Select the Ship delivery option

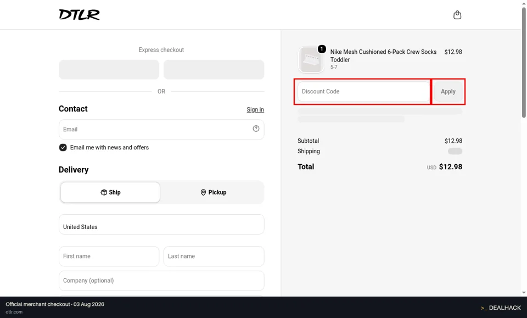110,192
